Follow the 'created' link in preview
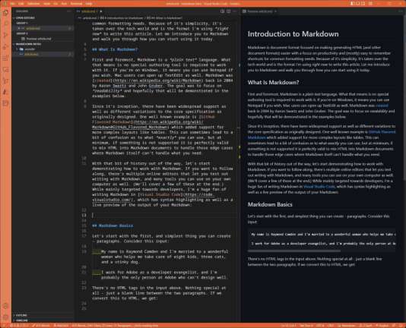The width and height of the screenshot is (406, 328). click(x=382, y=106)
